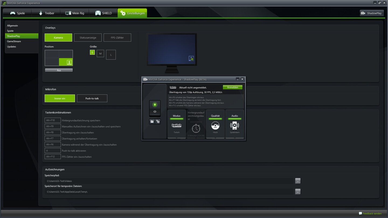Image resolution: width=388 pixels, height=218 pixels.
Task: Open the Spiele tab
Action: point(17,13)
